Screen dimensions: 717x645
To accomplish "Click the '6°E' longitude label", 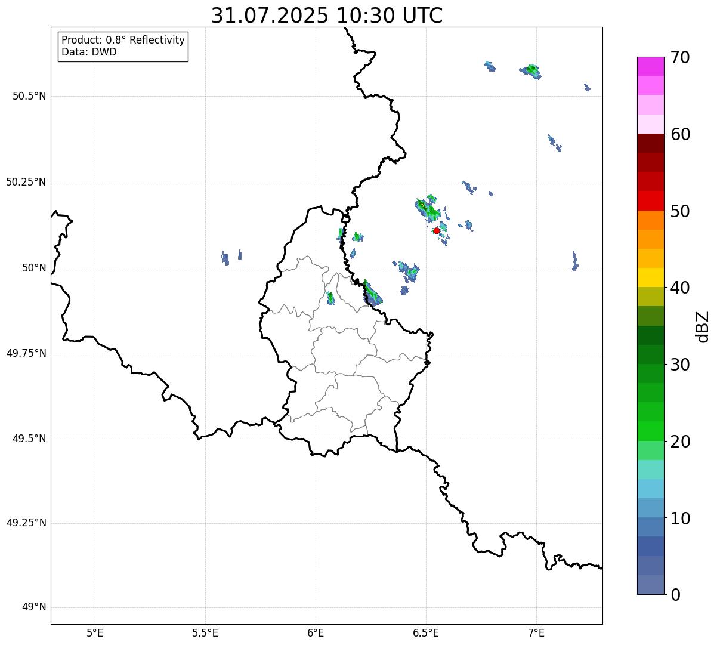I will coord(316,632).
